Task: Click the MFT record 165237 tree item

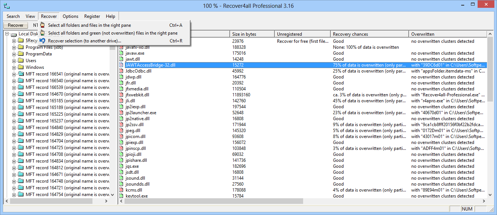Action: click(67, 121)
